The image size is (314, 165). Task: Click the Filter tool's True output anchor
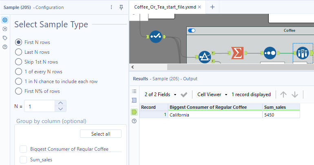(213, 53)
